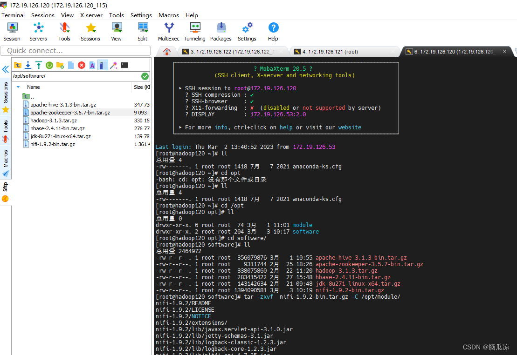Create a new file in SFTP
Viewport: 517px width, 355px height.
(x=71, y=65)
